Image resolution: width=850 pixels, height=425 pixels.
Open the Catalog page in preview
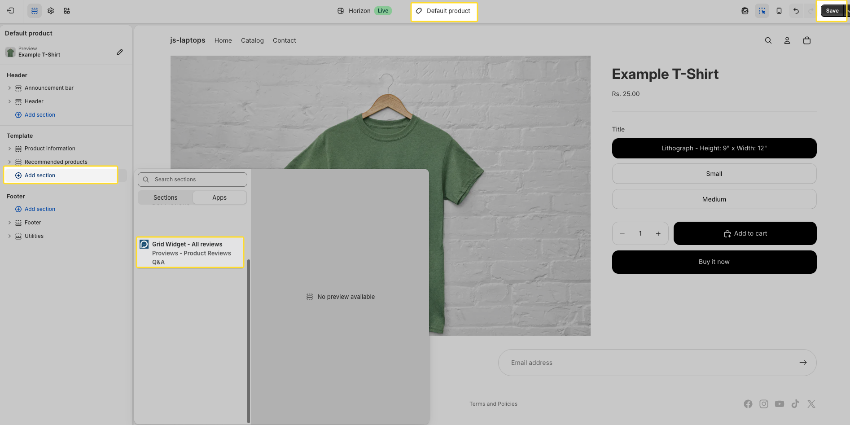[x=252, y=40]
